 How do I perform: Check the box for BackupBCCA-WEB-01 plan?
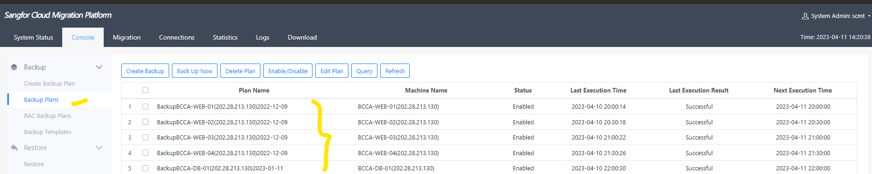145,106
